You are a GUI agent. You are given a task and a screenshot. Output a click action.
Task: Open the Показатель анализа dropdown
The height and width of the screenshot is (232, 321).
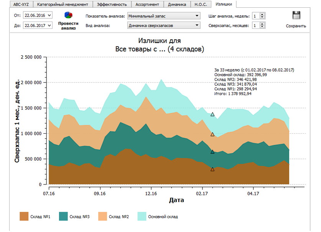[197, 16]
